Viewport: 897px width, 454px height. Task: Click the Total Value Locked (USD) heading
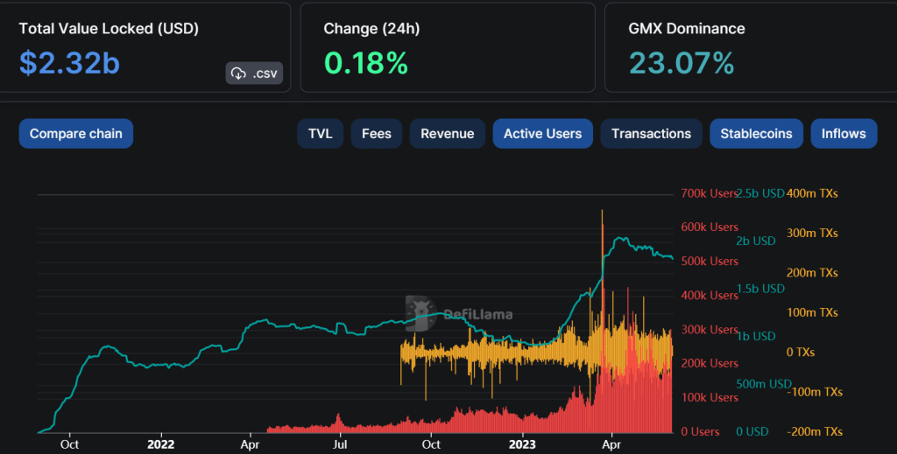point(109,28)
